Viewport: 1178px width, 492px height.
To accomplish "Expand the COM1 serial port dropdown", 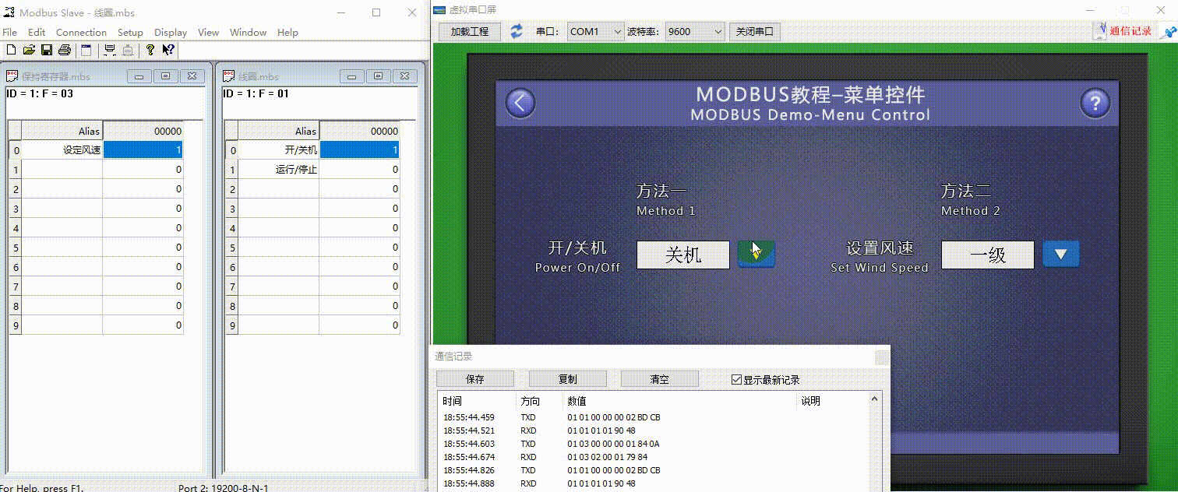I will (x=618, y=32).
